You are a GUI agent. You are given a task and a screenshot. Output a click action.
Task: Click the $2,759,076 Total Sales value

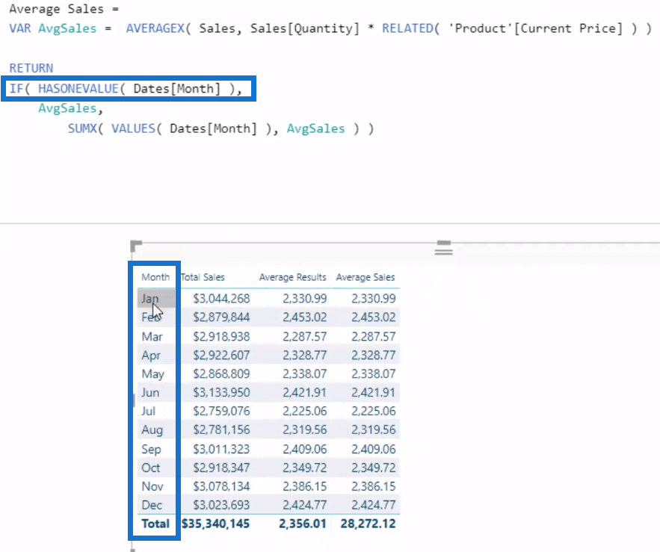(x=221, y=411)
